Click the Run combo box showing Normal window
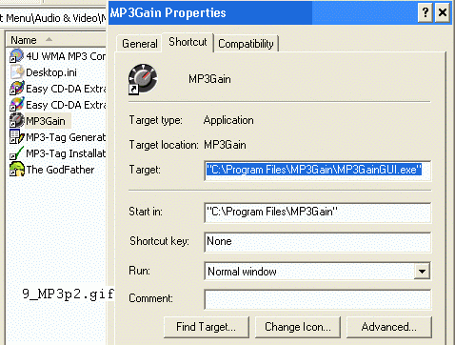The image size is (455, 345). coord(318,272)
